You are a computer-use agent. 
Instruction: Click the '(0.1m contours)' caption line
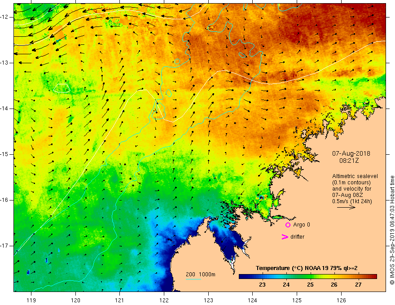click(x=351, y=183)
